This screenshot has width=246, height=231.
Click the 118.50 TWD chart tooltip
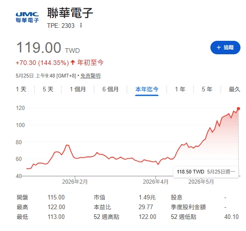point(206,172)
